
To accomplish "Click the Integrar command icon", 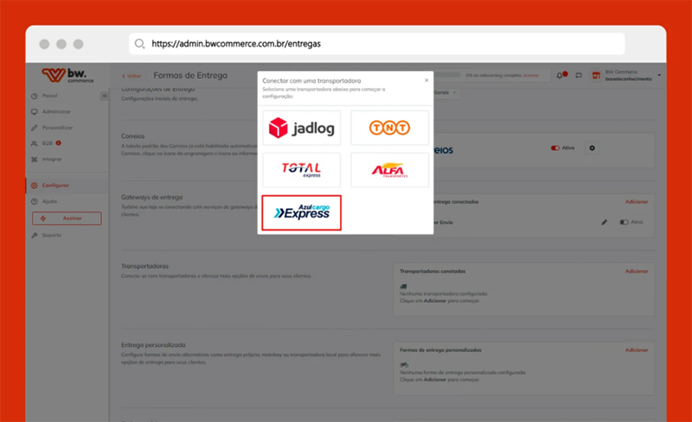I will (x=34, y=159).
